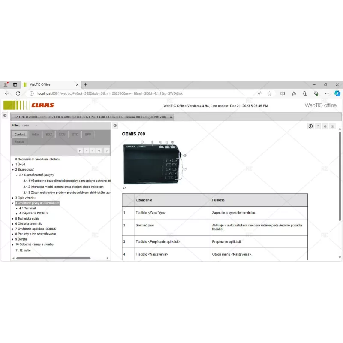Refresh the page in the browser

pos(18,93)
